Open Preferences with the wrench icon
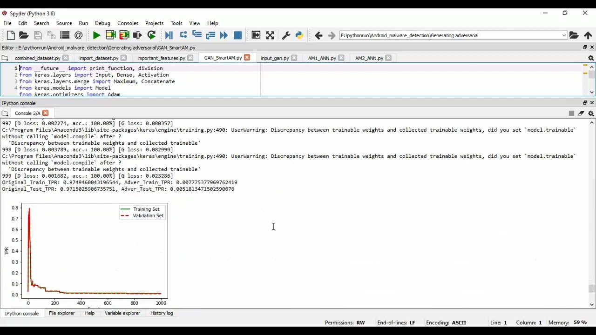Image resolution: width=596 pixels, height=335 pixels. [x=286, y=35]
